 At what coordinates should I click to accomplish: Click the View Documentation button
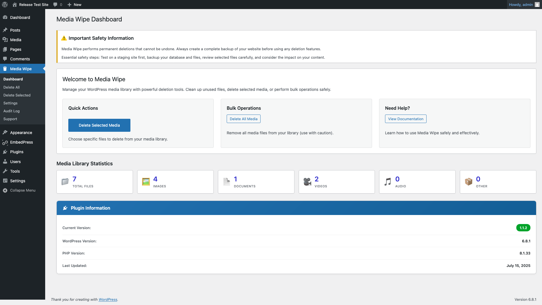[406, 119]
